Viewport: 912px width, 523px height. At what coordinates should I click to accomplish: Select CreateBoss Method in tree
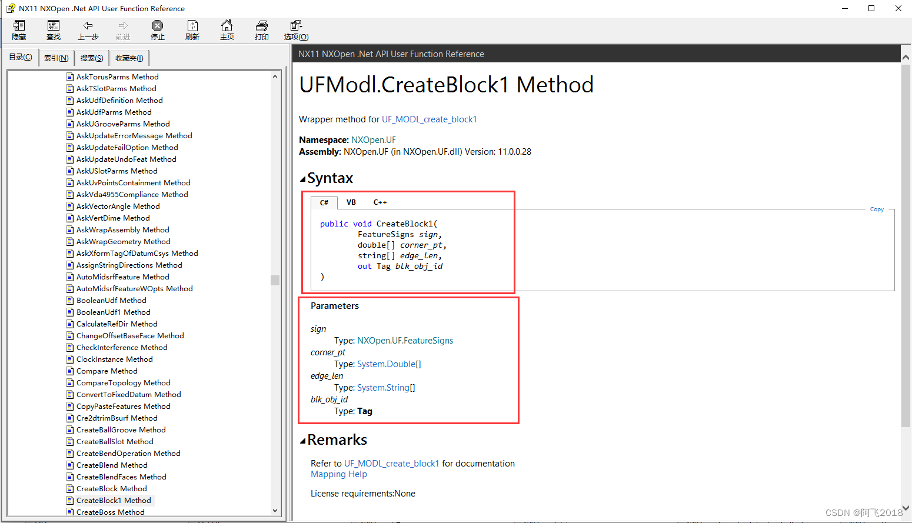[111, 512]
